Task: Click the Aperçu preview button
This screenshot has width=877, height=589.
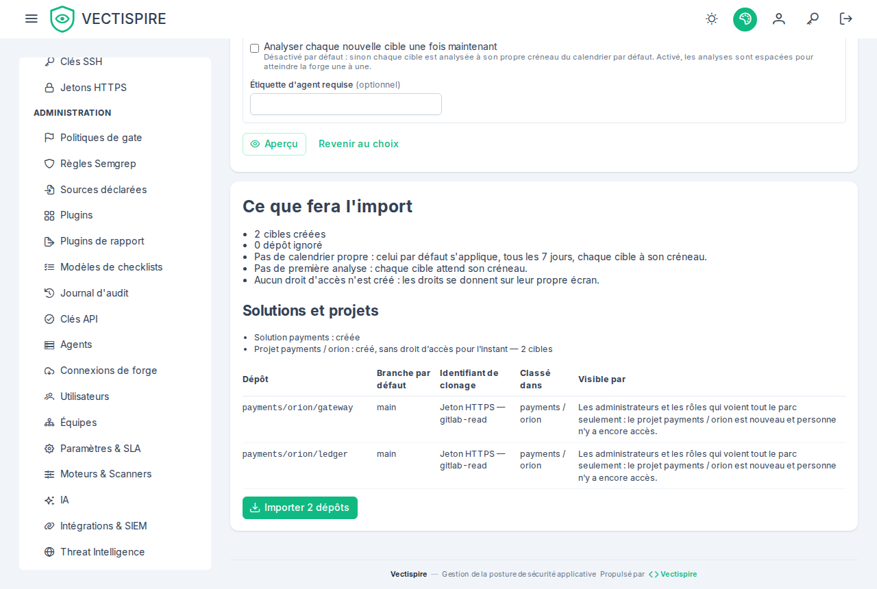Action: 274,144
